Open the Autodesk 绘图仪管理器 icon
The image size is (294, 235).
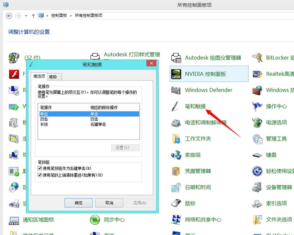(x=176, y=57)
